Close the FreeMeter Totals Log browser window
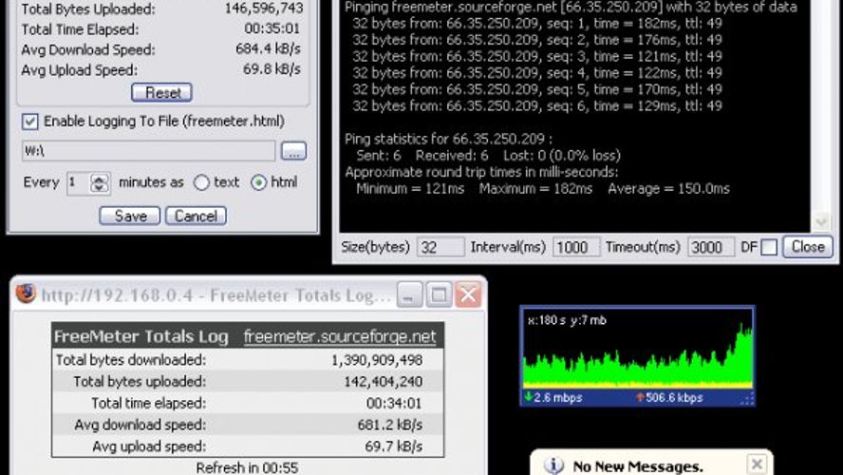This screenshot has width=843, height=475. [468, 294]
